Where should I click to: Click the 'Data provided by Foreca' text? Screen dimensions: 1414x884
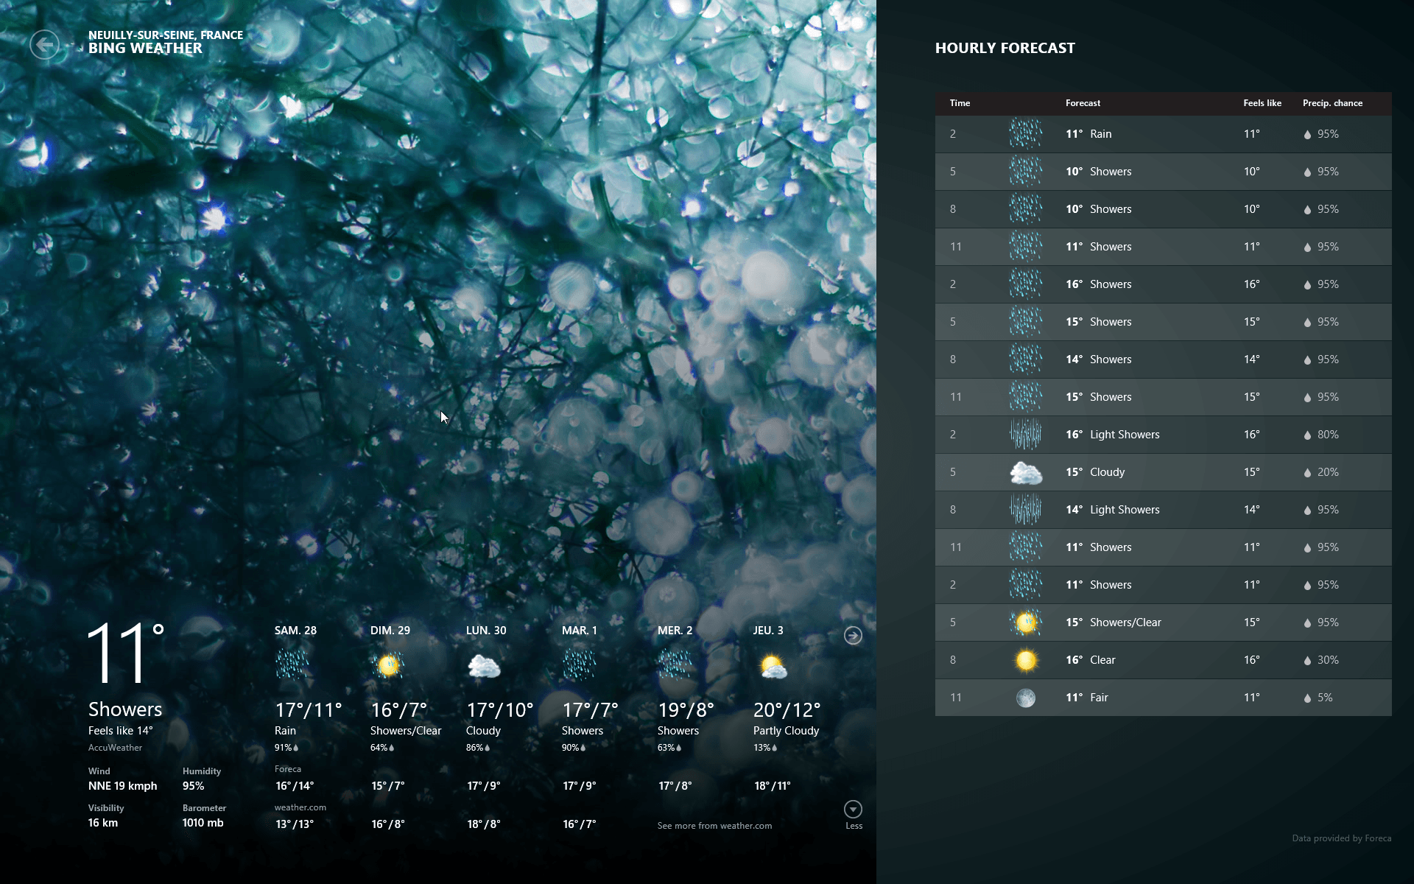point(1341,838)
